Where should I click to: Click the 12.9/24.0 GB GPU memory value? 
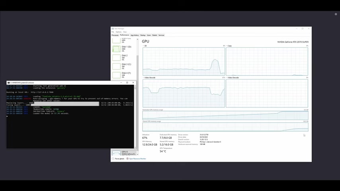[x=150, y=144]
